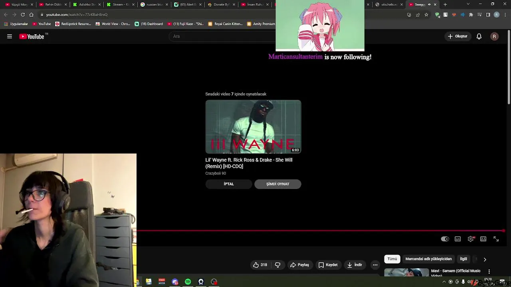Viewport: 511px width, 287px height.
Task: Open the Mavi - Sersem thumbnail
Action: click(x=406, y=273)
